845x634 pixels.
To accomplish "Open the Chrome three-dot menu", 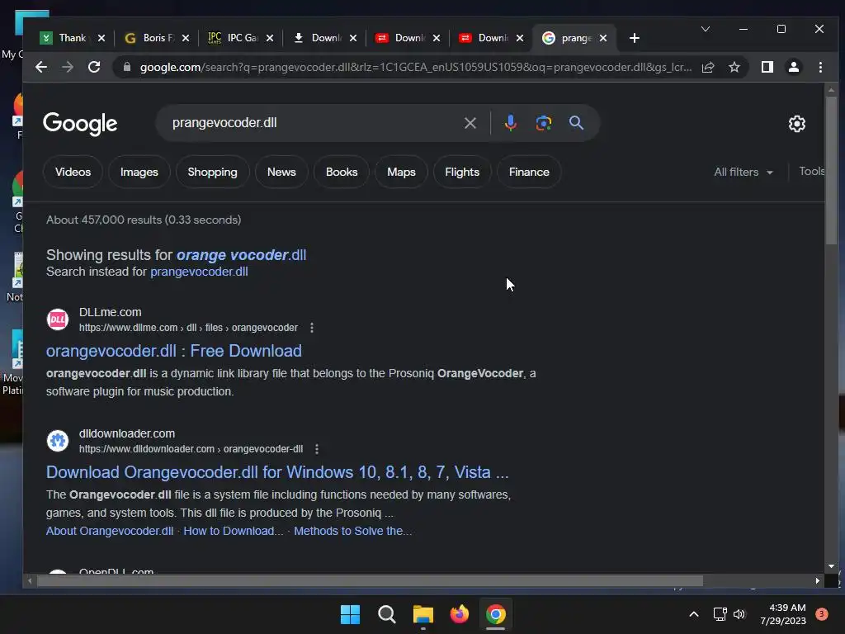I will (x=820, y=67).
